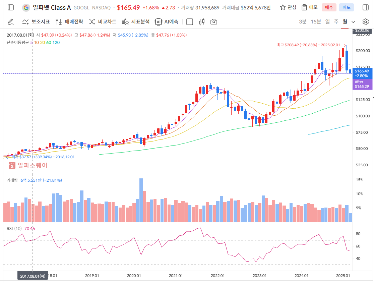The image size is (374, 283).
Task: Click the $165.49 current price tag
Action: tap(362, 73)
